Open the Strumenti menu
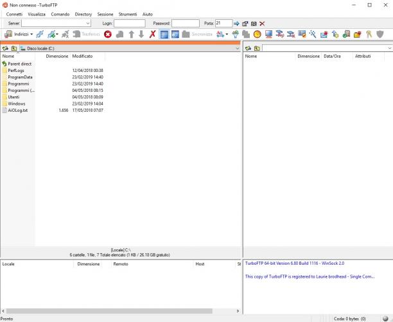 (x=128, y=14)
